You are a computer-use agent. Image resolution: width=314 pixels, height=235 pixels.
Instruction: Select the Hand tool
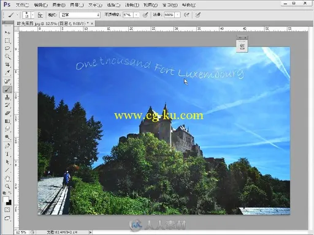tap(7, 179)
